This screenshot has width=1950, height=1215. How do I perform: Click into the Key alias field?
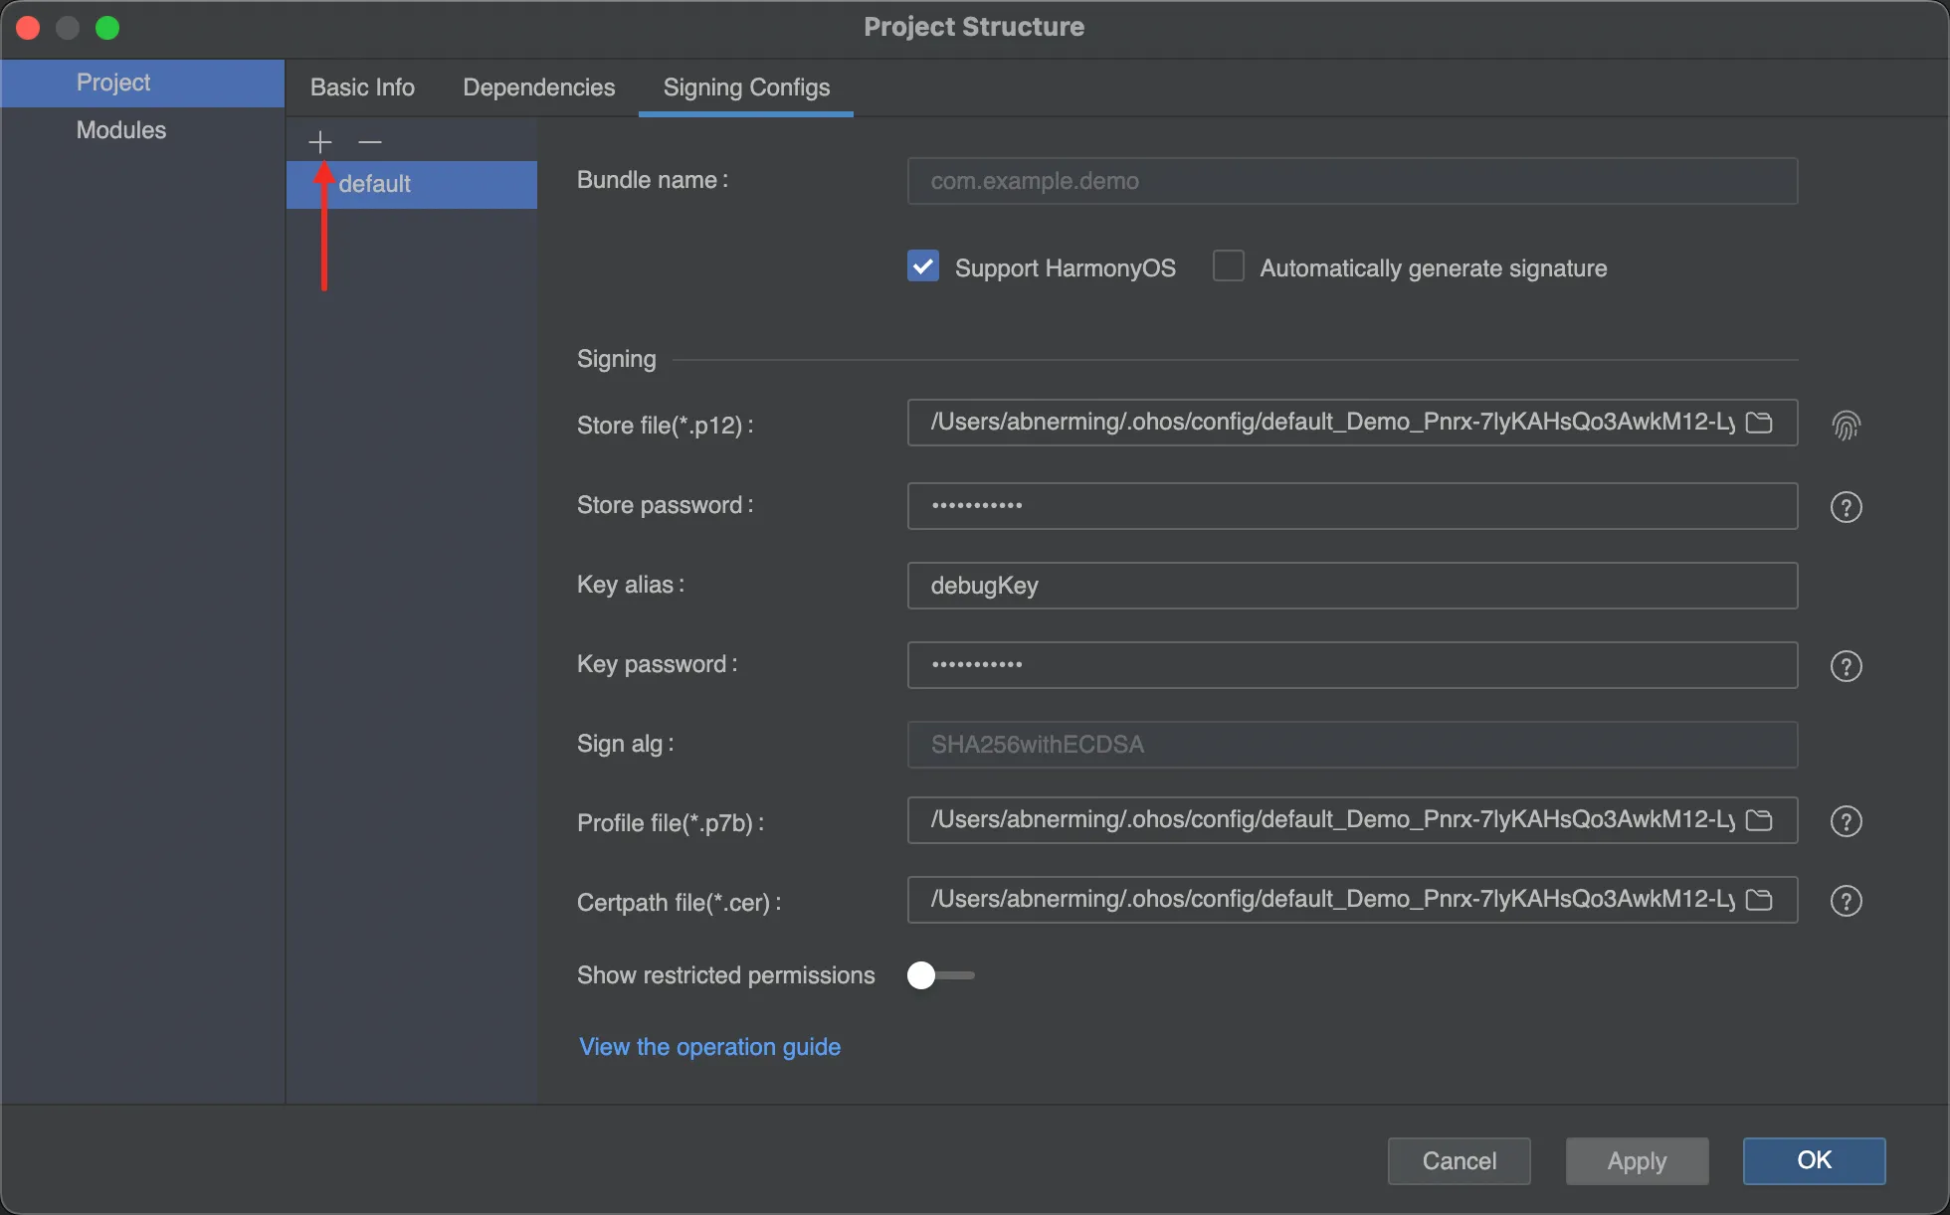point(1351,586)
